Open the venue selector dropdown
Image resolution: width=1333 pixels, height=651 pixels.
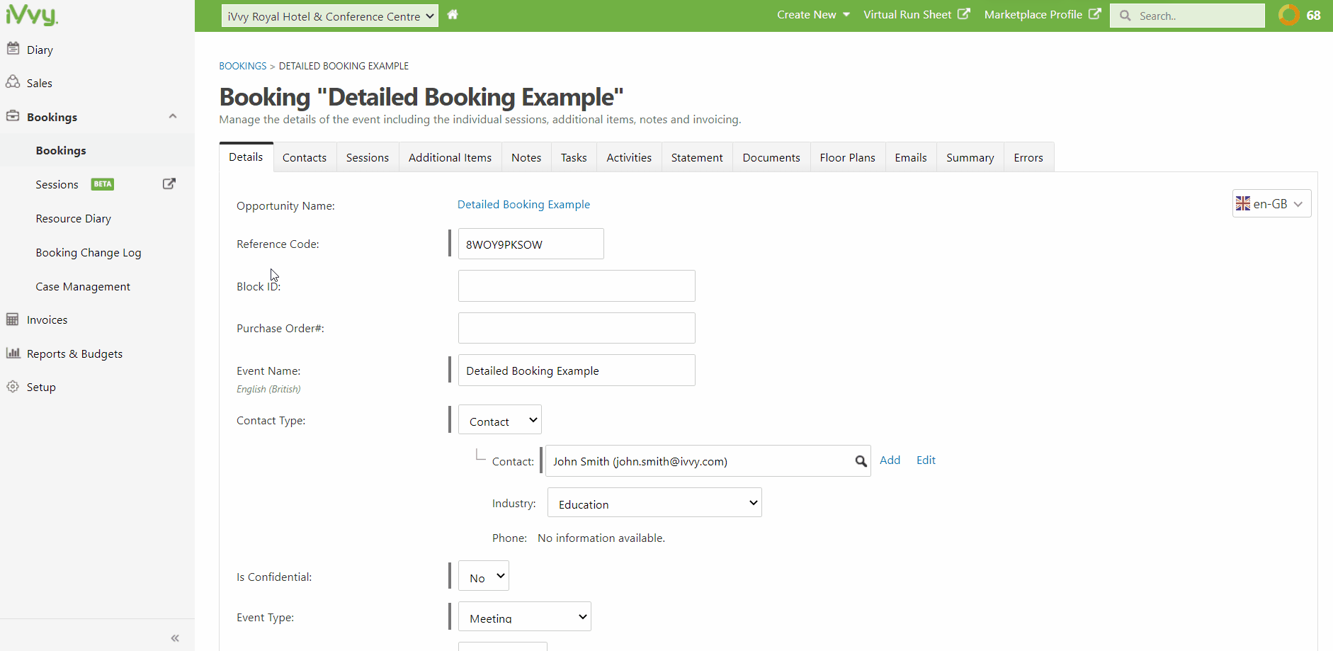coord(330,16)
